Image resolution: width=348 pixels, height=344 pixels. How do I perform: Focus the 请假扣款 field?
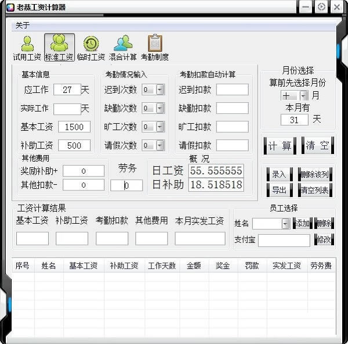click(233, 145)
